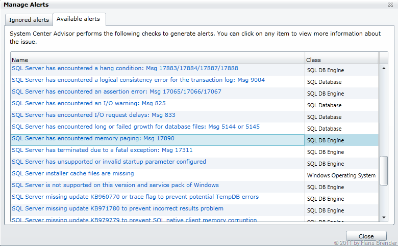Open the hang condition Msg 17883 alert

tap(125, 68)
